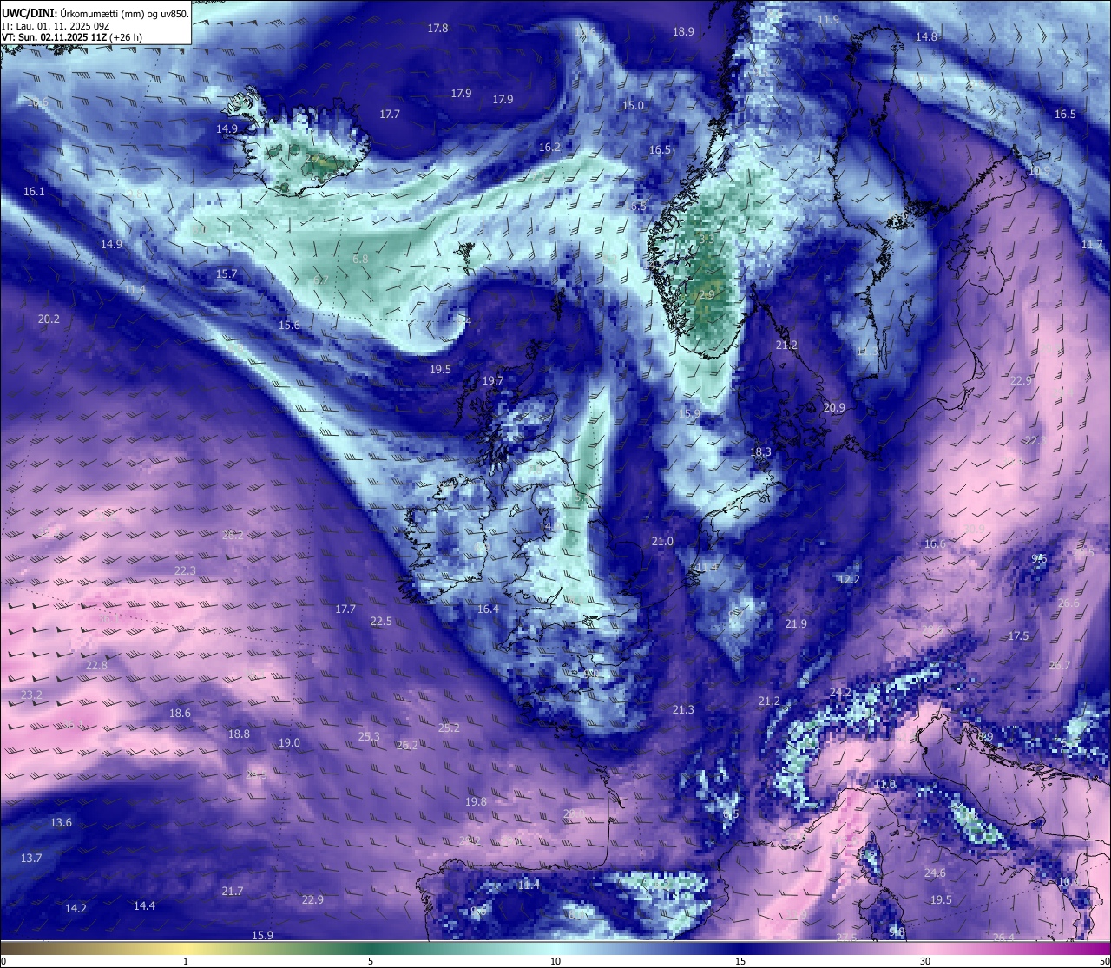1111x968 pixels.
Task: Click the map value 24.6 over Italy
Action: (x=935, y=873)
